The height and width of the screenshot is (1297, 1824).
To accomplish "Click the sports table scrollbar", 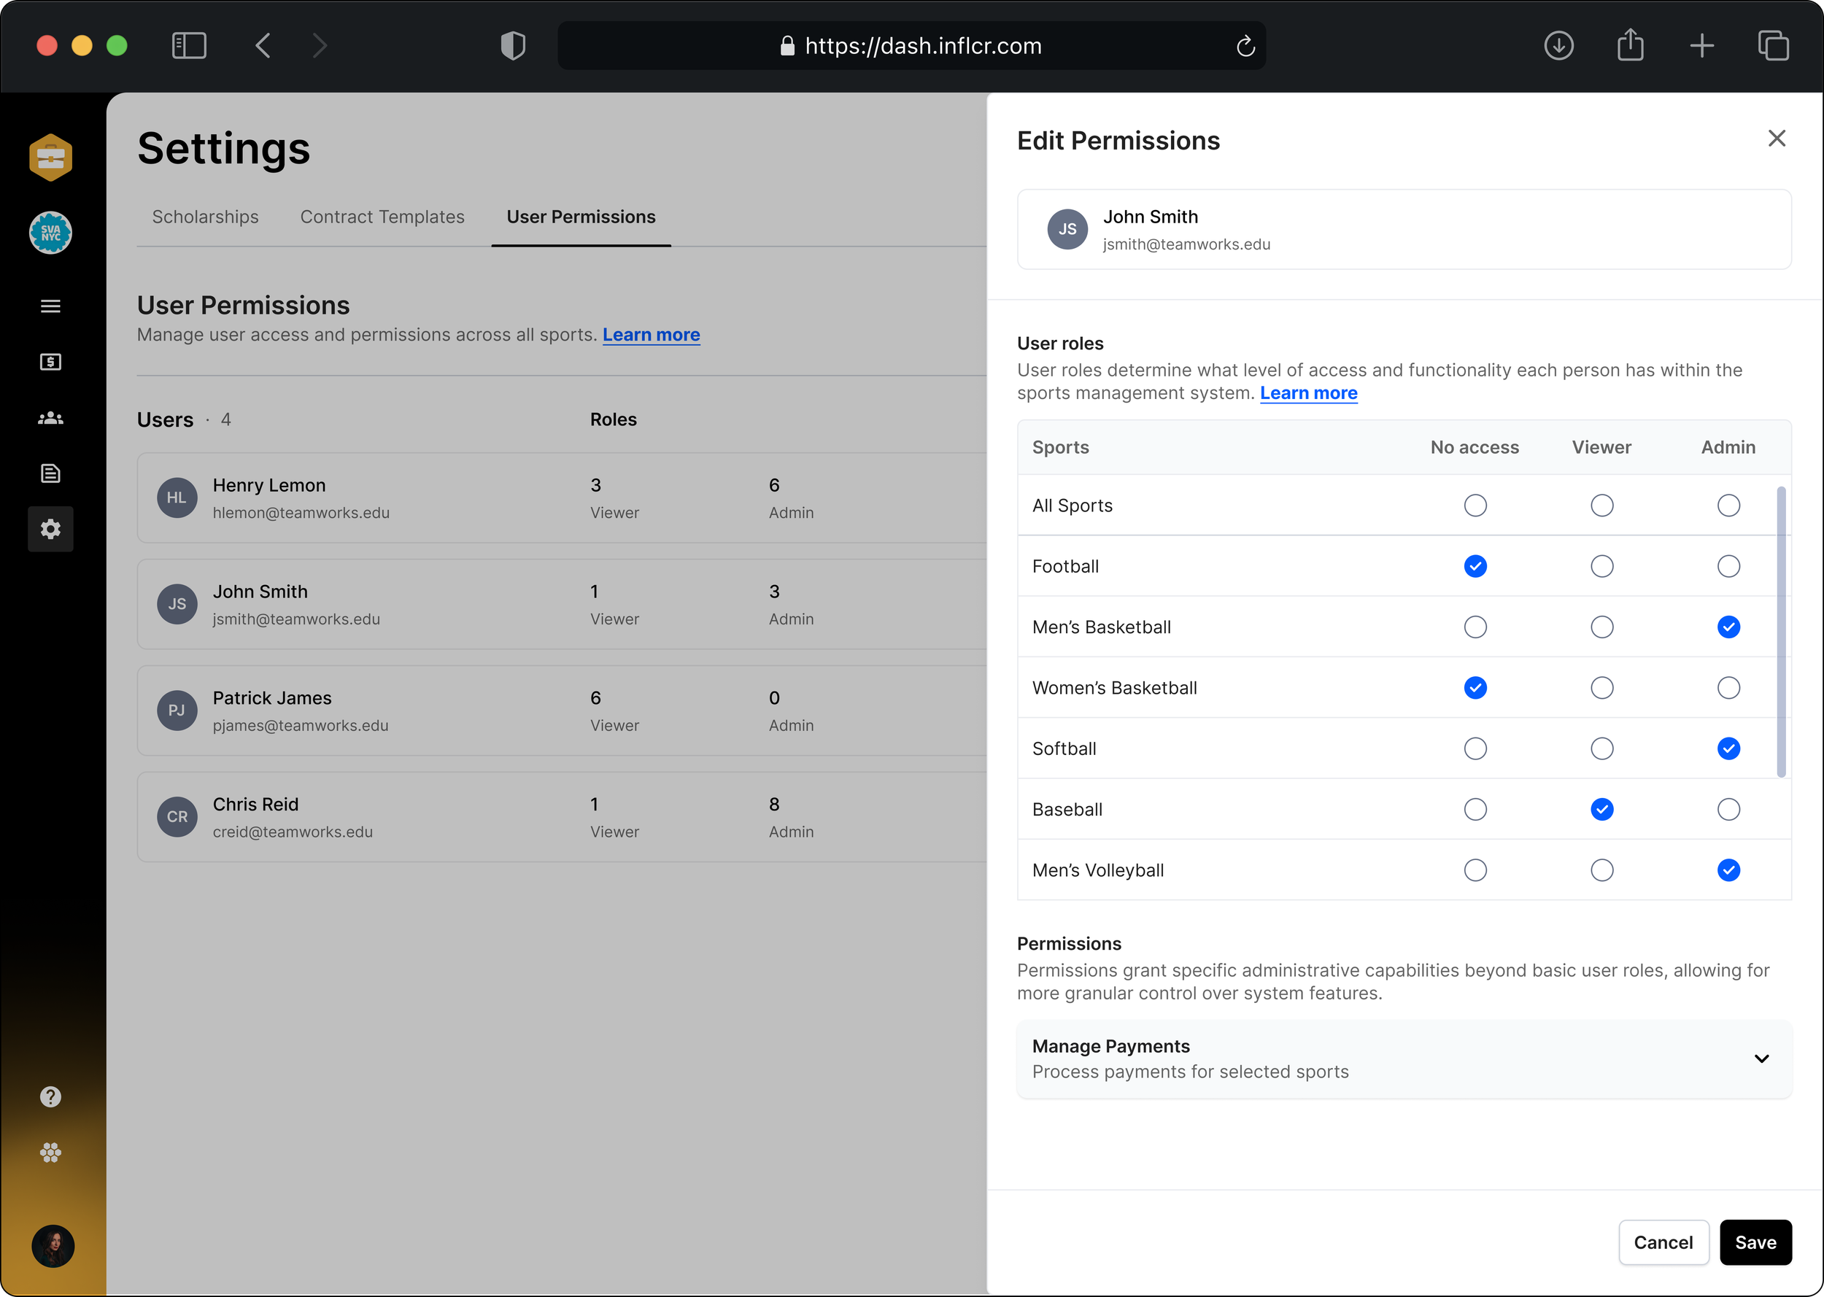I will 1780,631.
